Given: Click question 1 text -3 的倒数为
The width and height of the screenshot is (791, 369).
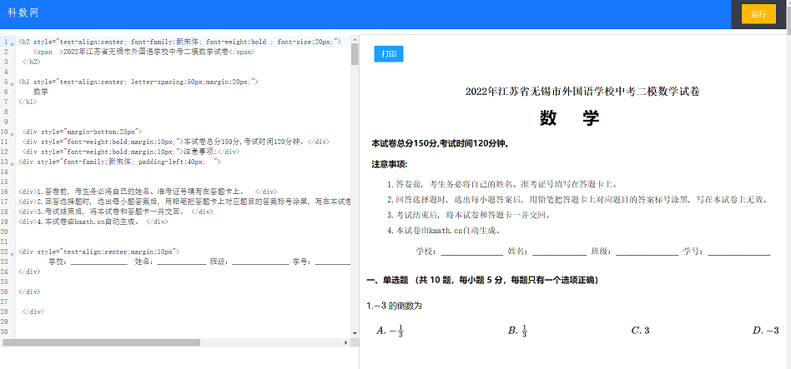Looking at the screenshot, I should coord(394,306).
